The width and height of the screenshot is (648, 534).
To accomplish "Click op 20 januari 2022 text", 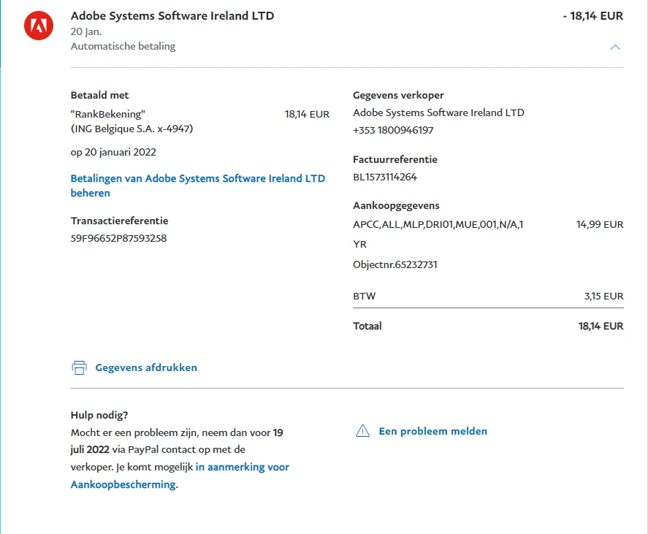I will (x=113, y=152).
